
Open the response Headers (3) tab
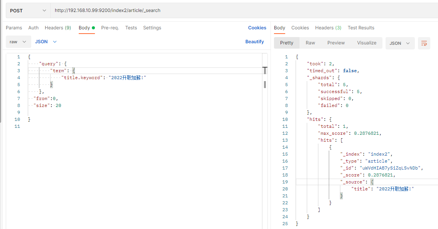click(x=328, y=28)
